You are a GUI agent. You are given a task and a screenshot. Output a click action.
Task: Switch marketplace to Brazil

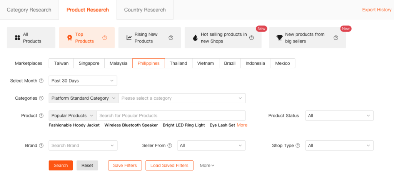click(x=230, y=63)
